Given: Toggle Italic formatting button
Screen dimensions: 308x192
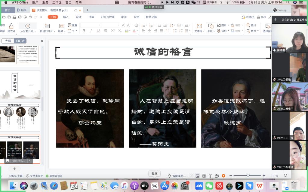Looking at the screenshot, I should (91, 31).
